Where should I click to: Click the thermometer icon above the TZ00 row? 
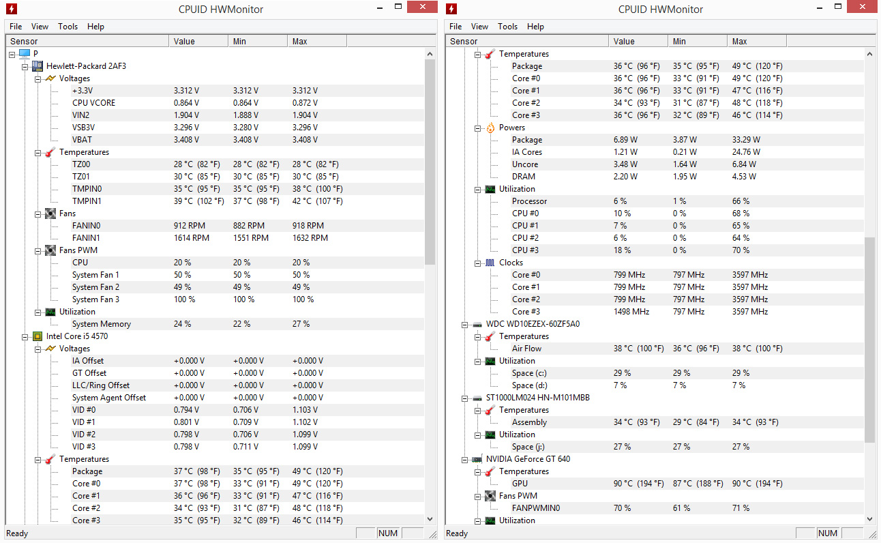[50, 151]
